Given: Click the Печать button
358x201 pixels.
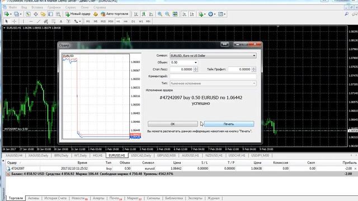Looking at the screenshot, I should point(229,124).
